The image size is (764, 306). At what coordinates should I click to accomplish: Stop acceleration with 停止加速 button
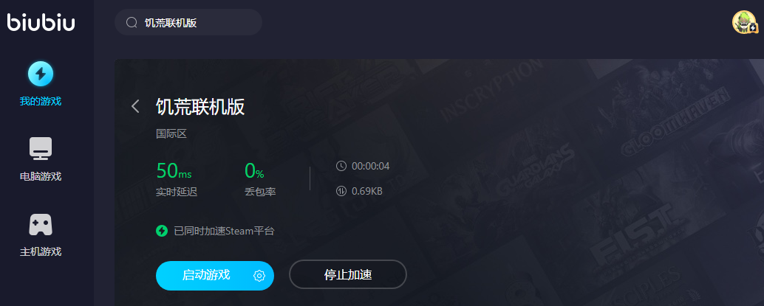(348, 275)
